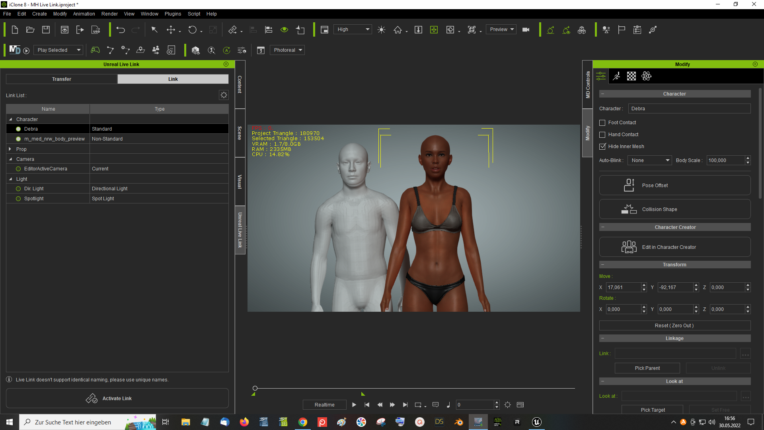764x430 pixels.
Task: Open Link List settings gear icon
Action: [224, 95]
